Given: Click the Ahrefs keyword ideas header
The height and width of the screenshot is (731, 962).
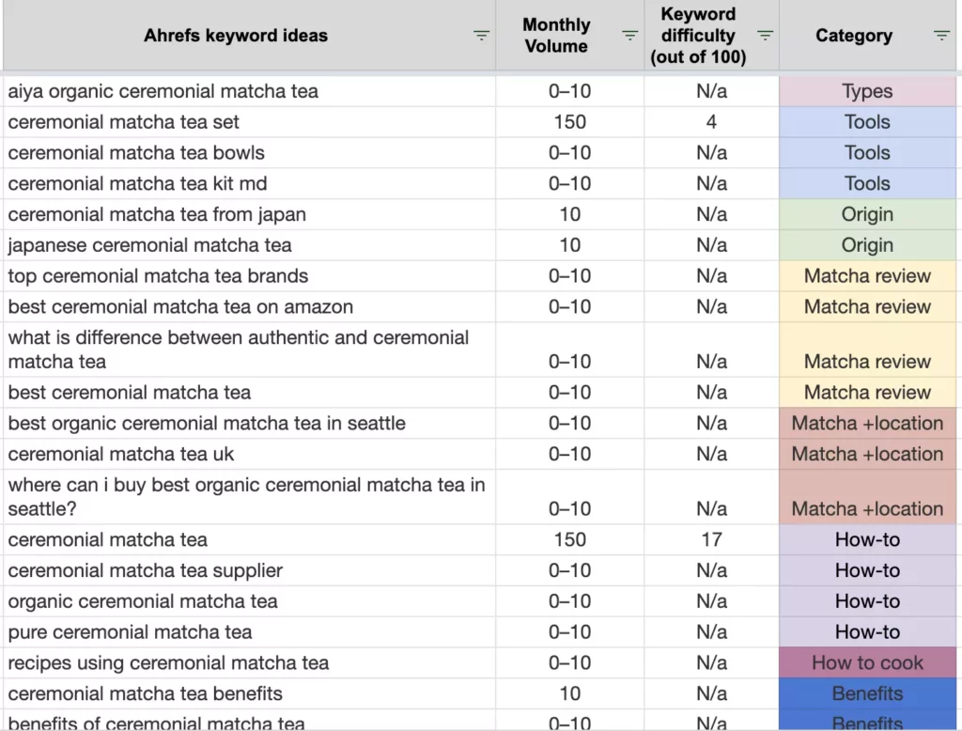Looking at the screenshot, I should (235, 35).
